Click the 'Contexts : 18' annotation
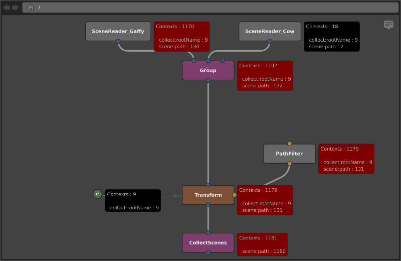Screen dimensions: 401x261 [x=332, y=37]
